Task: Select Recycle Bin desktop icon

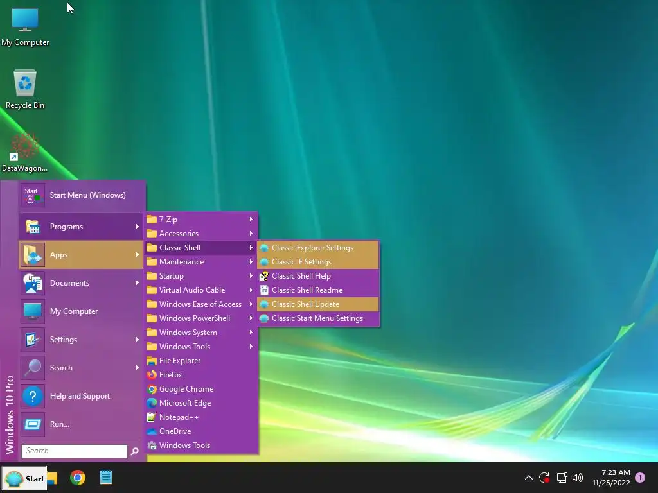Action: (x=25, y=89)
